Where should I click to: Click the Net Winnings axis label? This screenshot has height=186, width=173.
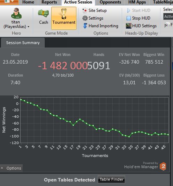pyautogui.click(x=4, y=120)
